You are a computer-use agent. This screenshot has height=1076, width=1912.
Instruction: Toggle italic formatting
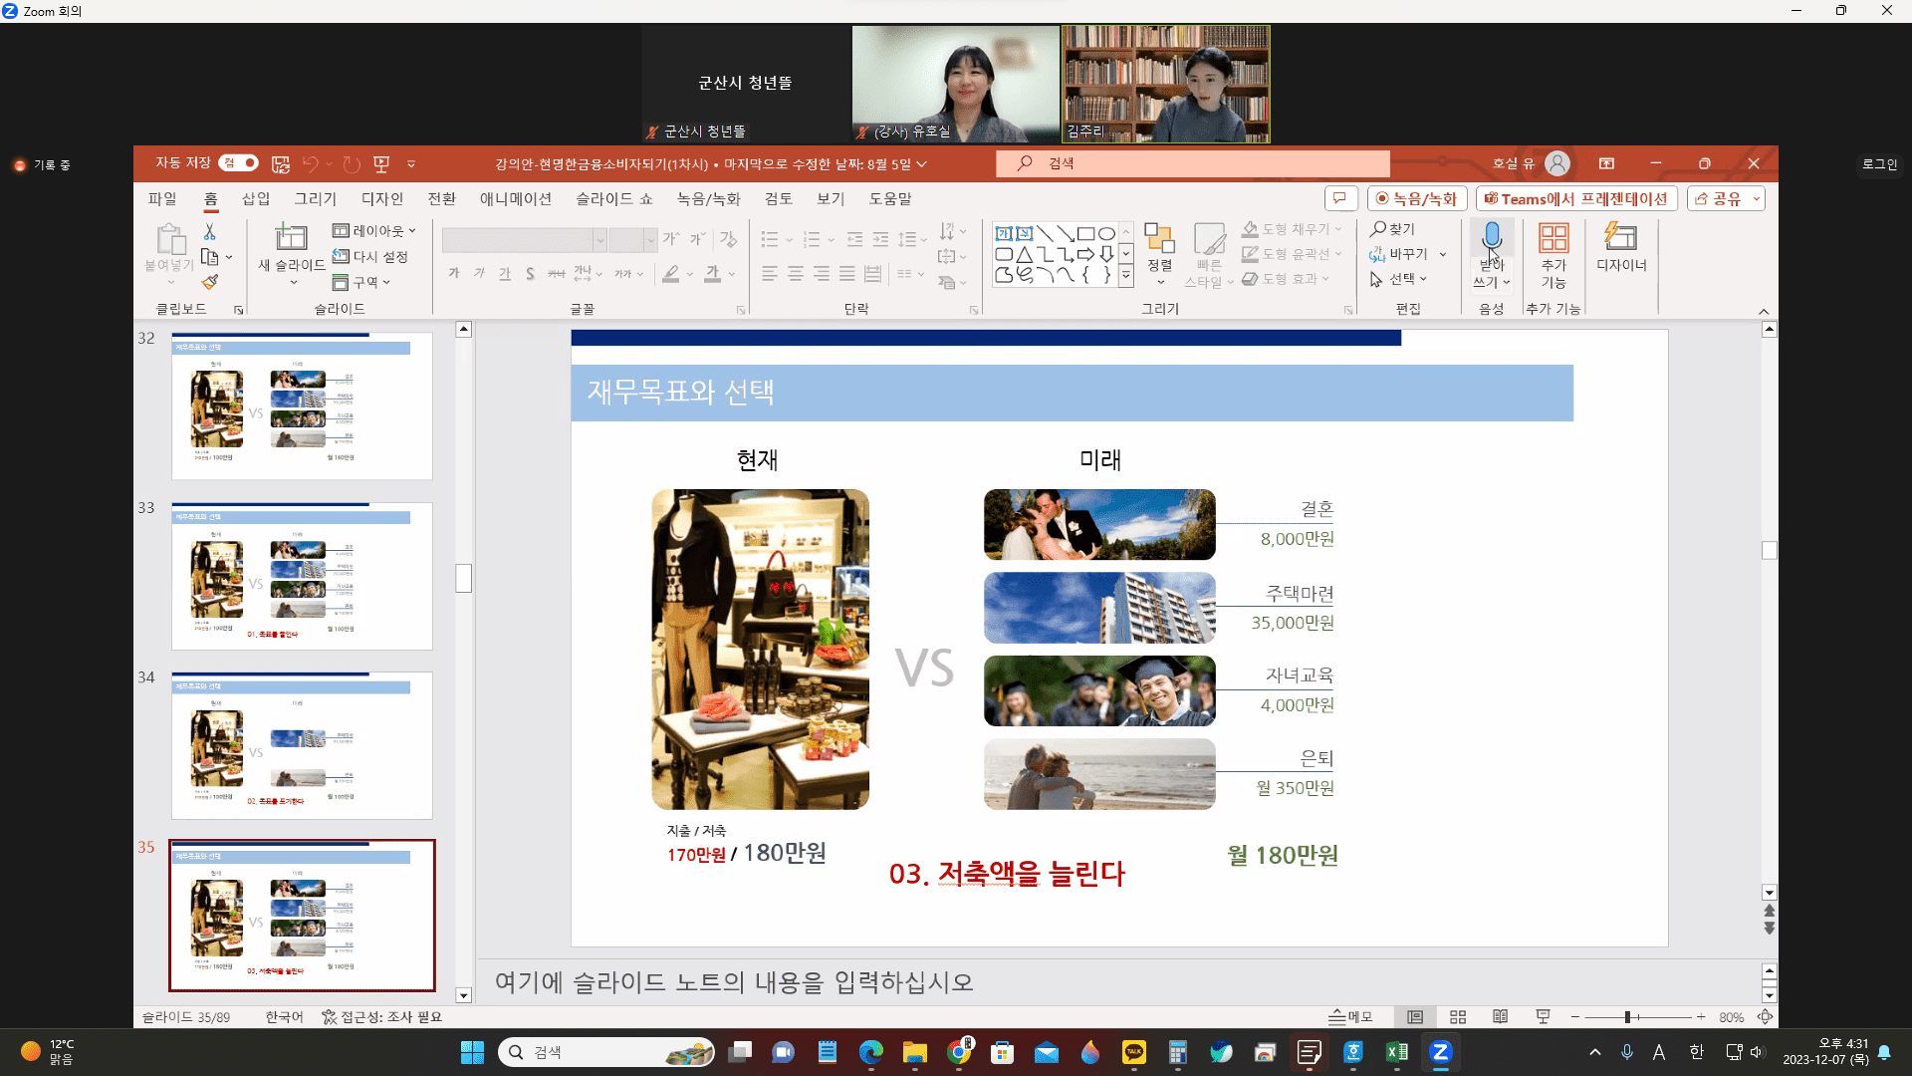point(479,273)
